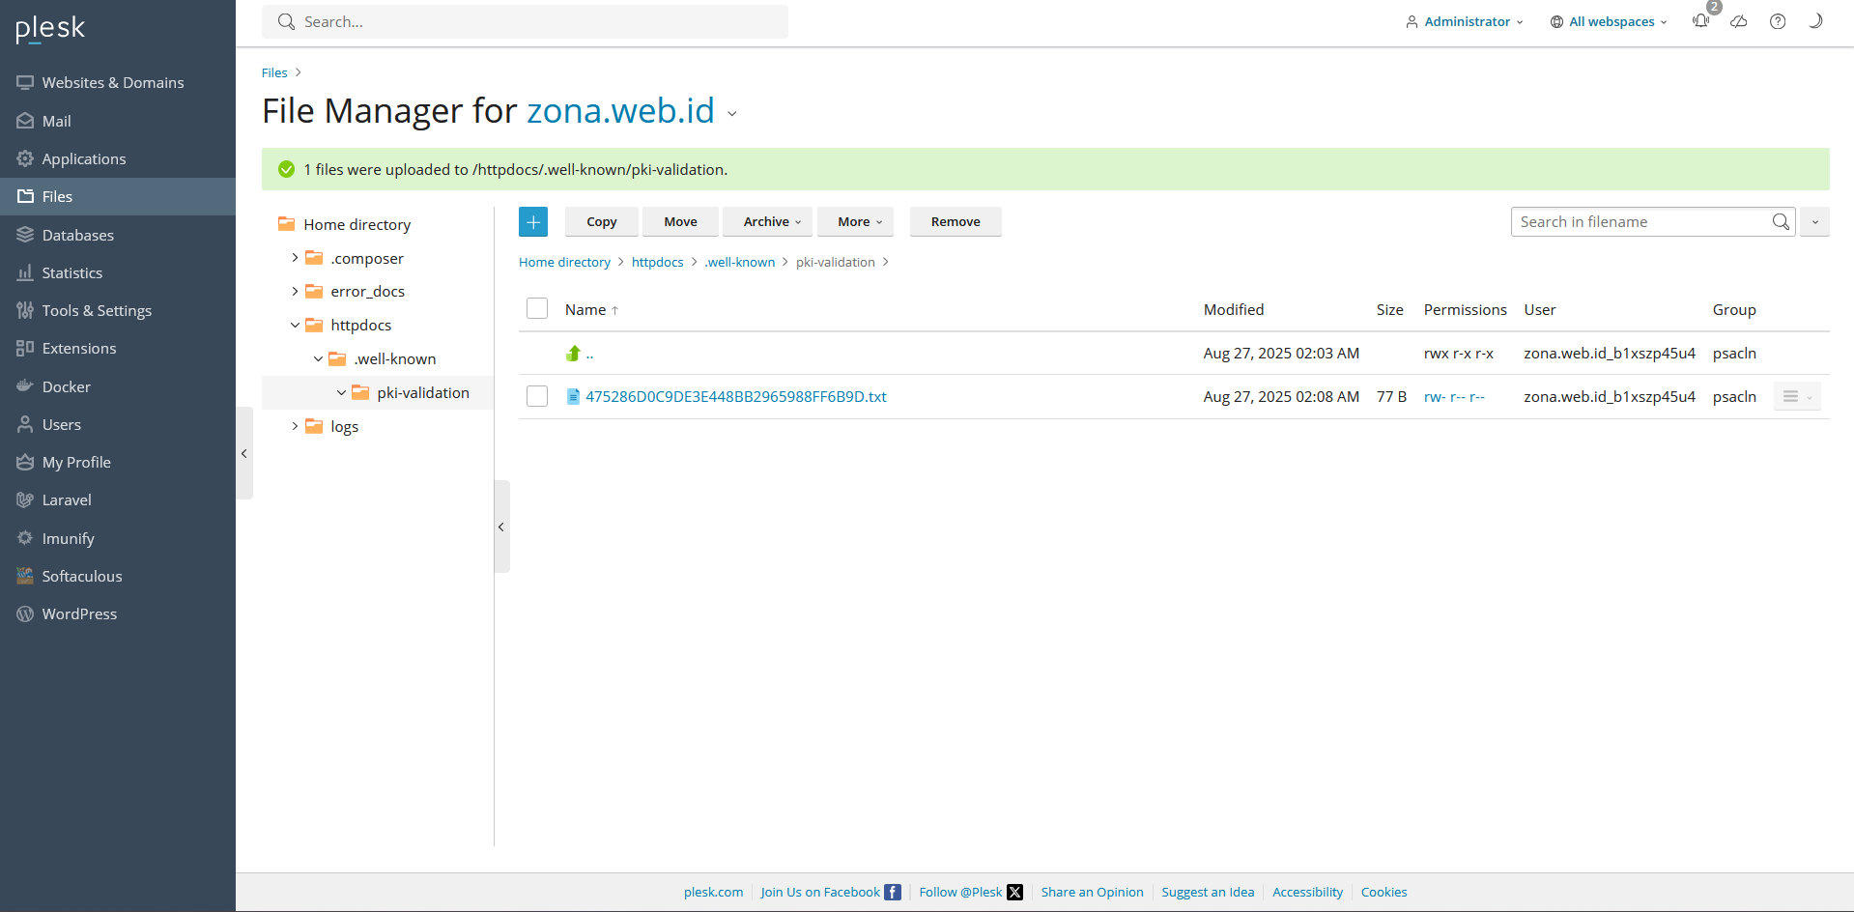The image size is (1854, 912).
Task: Open the row actions hamburger menu icon
Action: point(1790,397)
